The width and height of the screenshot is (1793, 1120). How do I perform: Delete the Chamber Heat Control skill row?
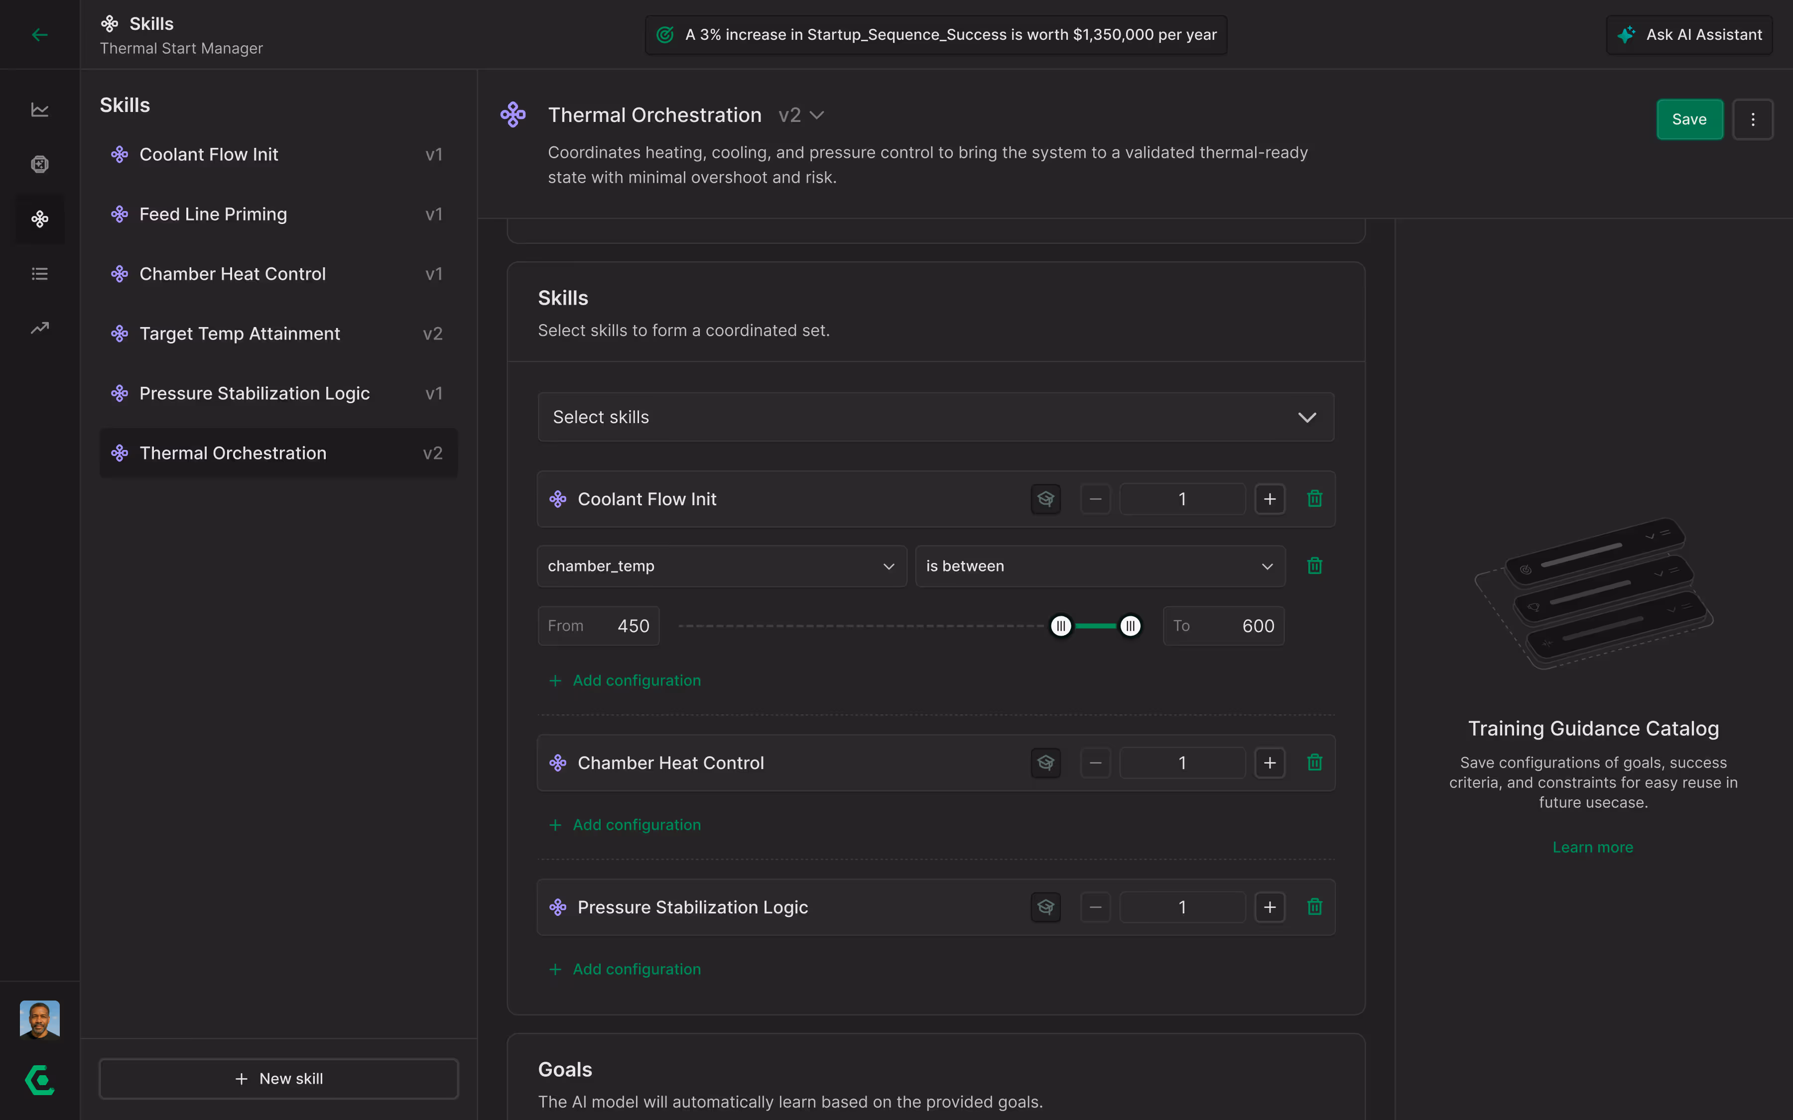point(1314,762)
